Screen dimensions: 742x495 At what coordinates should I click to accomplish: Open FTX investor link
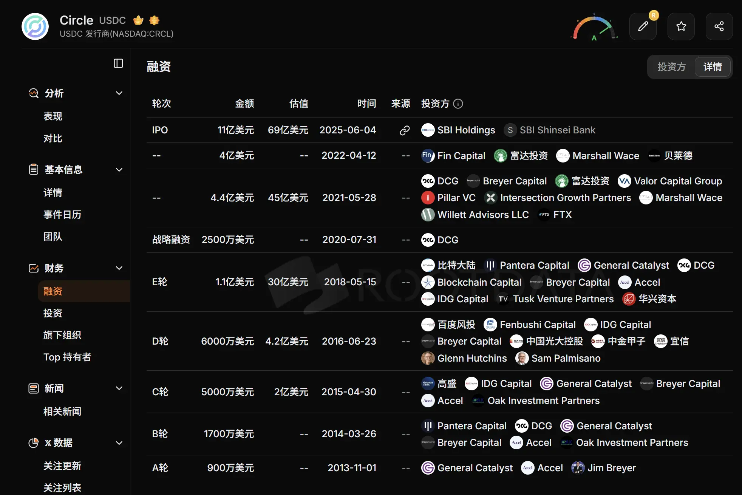click(x=555, y=215)
